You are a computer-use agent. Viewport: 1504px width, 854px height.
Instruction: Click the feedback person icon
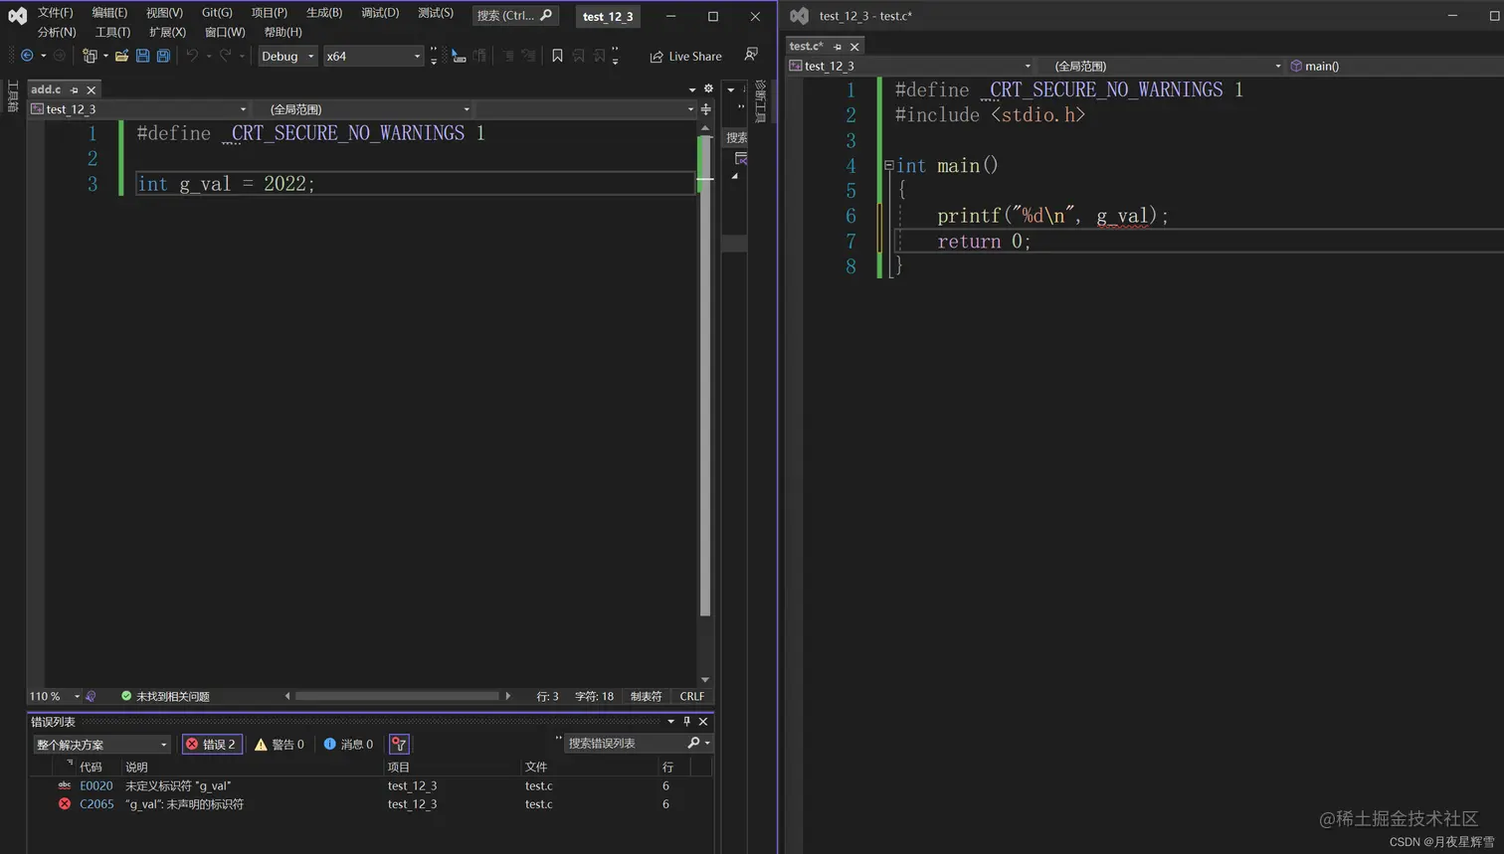pyautogui.click(x=751, y=55)
